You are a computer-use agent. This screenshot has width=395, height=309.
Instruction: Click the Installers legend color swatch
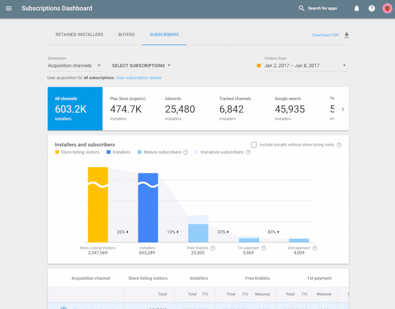[x=109, y=152]
